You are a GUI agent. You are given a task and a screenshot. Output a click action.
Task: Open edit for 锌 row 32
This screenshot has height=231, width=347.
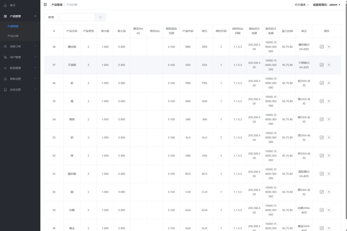[x=322, y=155]
